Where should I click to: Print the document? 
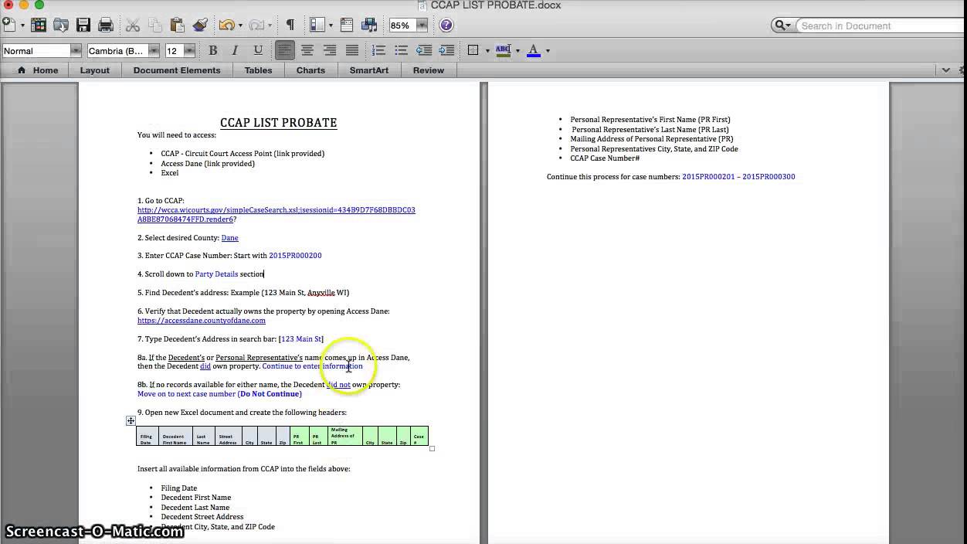(106, 25)
